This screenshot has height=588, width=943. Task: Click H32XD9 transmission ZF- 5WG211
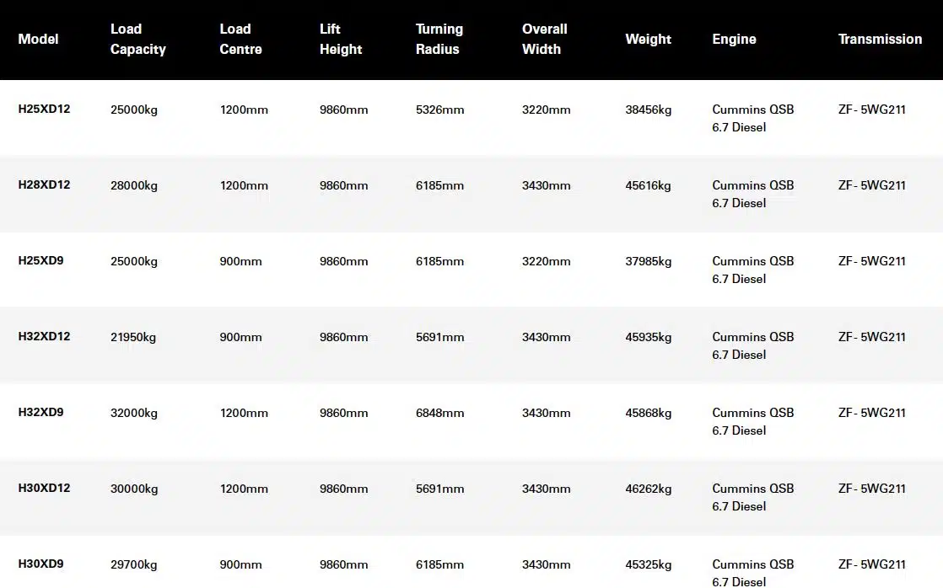point(872,414)
